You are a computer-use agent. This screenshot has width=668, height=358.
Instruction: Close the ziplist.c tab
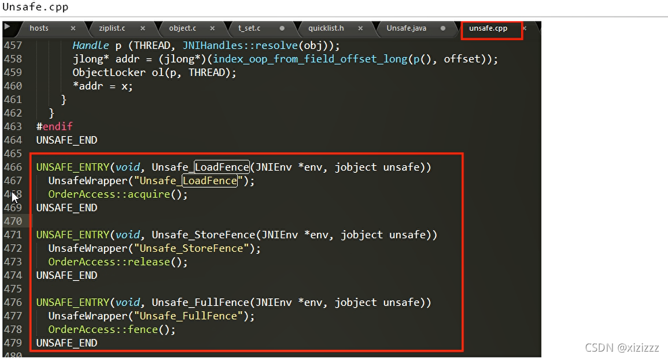(x=143, y=28)
